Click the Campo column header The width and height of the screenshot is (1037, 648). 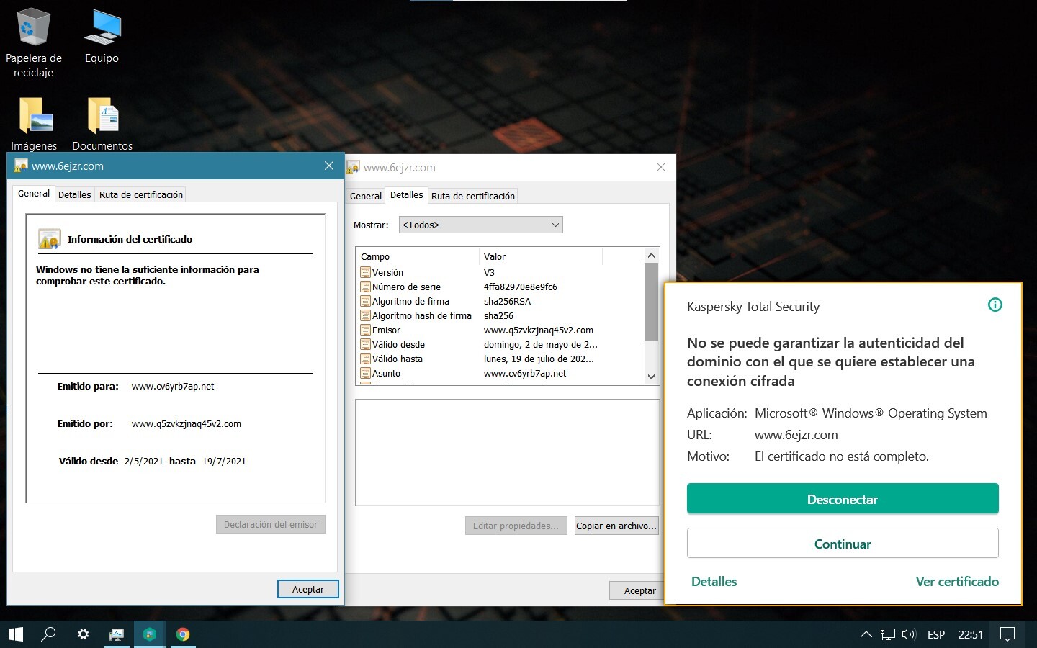point(418,256)
